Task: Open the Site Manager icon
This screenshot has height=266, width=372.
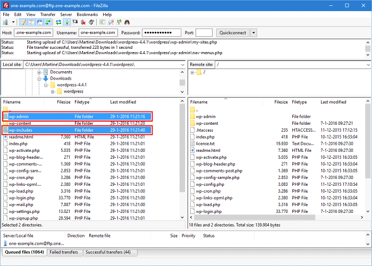Action: coord(5,22)
